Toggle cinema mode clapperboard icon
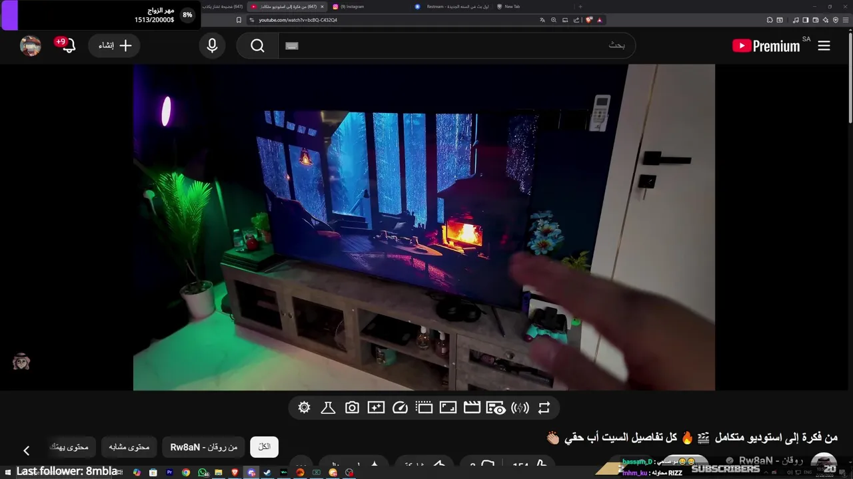The height and width of the screenshot is (479, 853). 472,408
